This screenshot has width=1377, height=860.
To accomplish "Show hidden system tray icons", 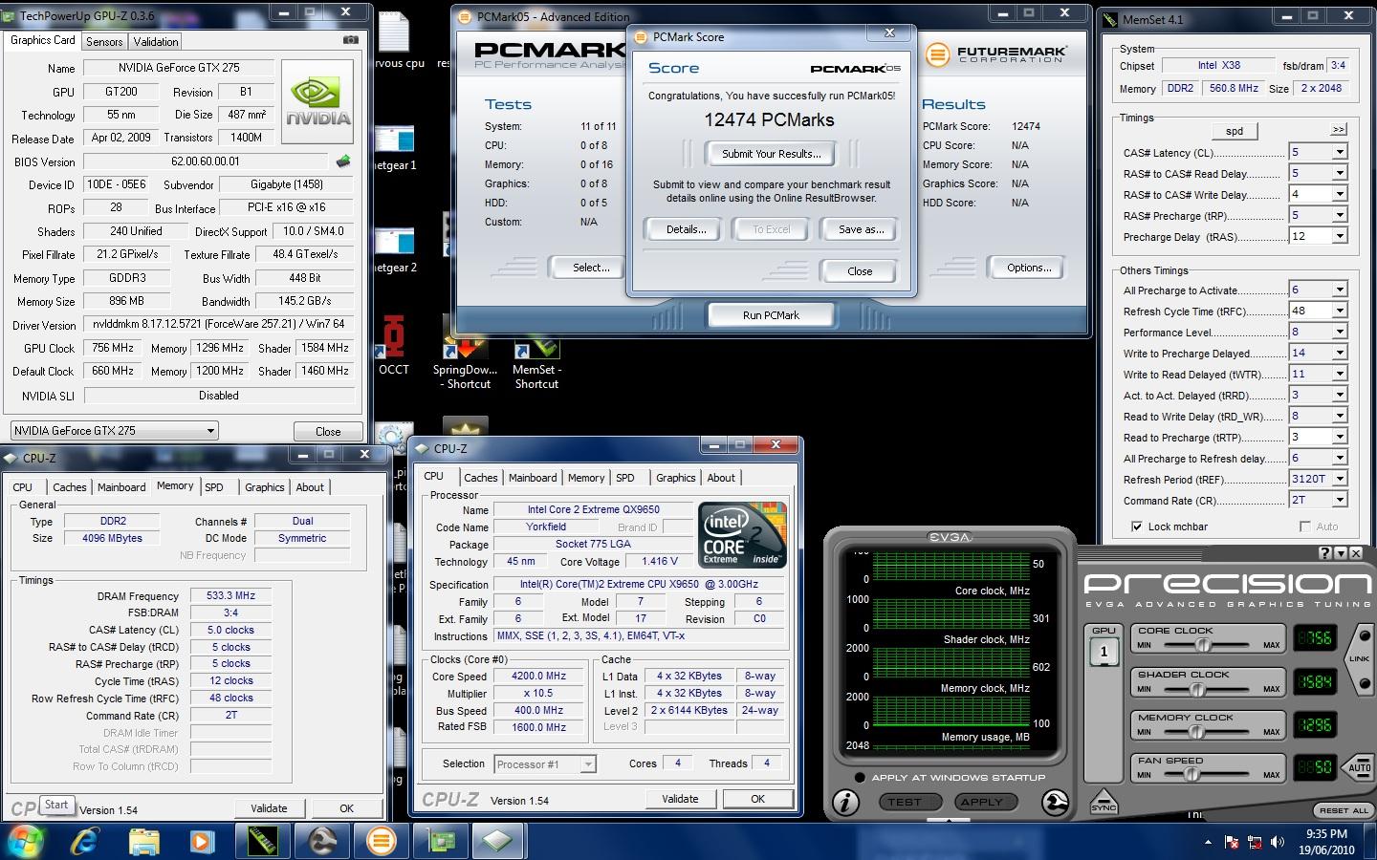I will (1208, 842).
